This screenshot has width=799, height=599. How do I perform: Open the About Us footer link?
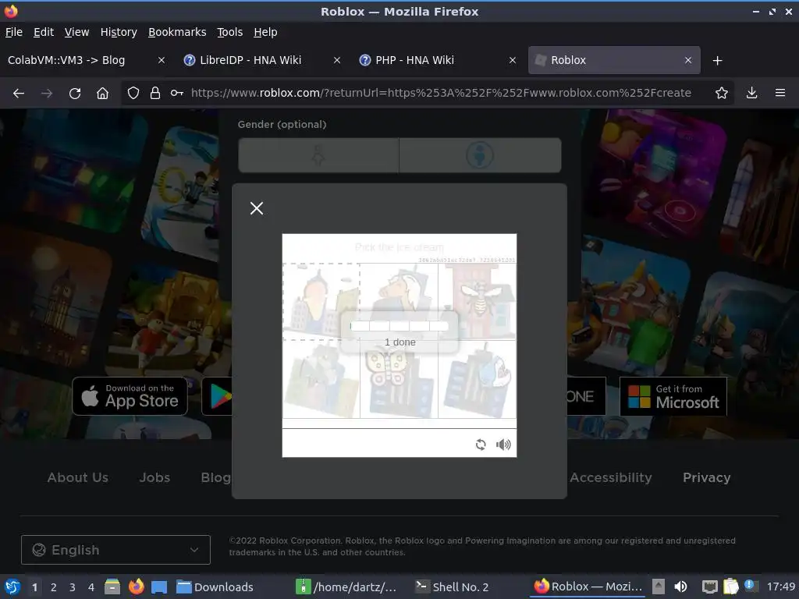pyautogui.click(x=77, y=477)
